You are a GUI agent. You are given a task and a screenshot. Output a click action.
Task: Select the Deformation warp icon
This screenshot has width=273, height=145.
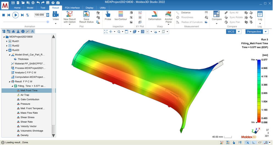coord(154,14)
